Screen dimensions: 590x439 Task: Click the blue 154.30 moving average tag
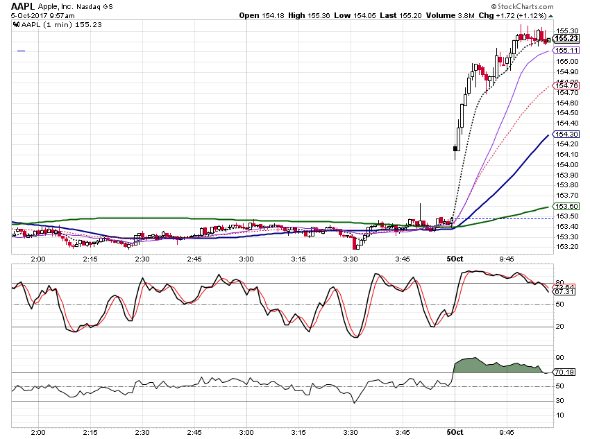(566, 134)
